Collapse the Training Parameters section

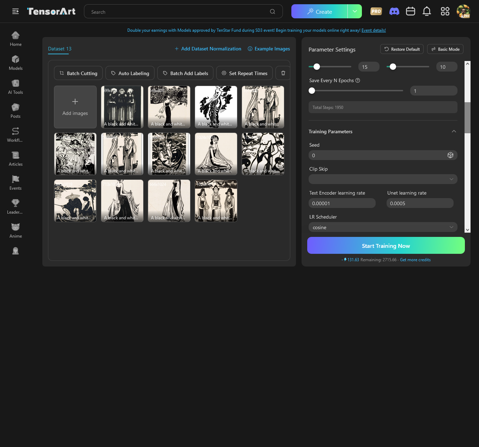[x=454, y=131]
